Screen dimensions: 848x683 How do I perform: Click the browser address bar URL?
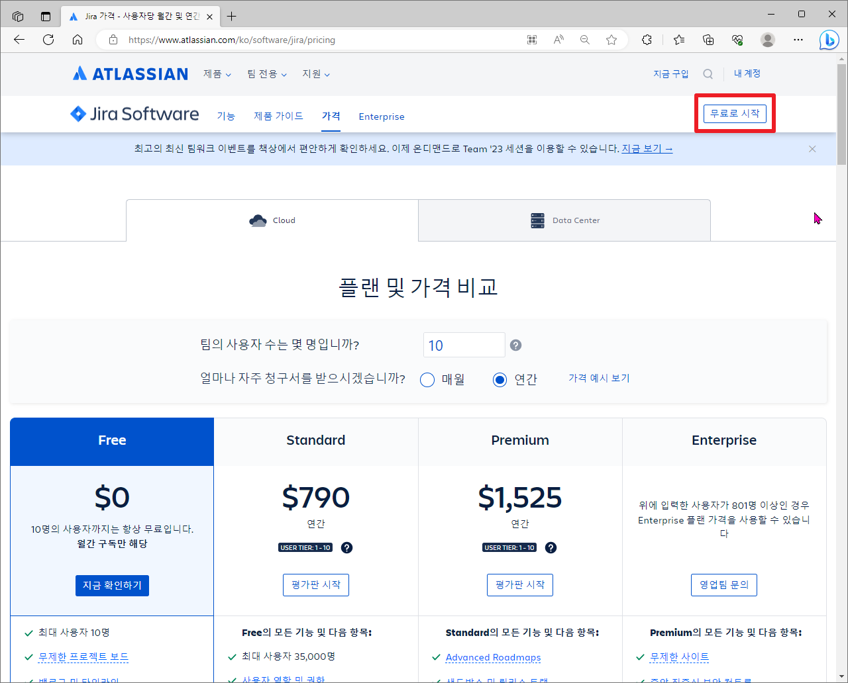pos(232,40)
